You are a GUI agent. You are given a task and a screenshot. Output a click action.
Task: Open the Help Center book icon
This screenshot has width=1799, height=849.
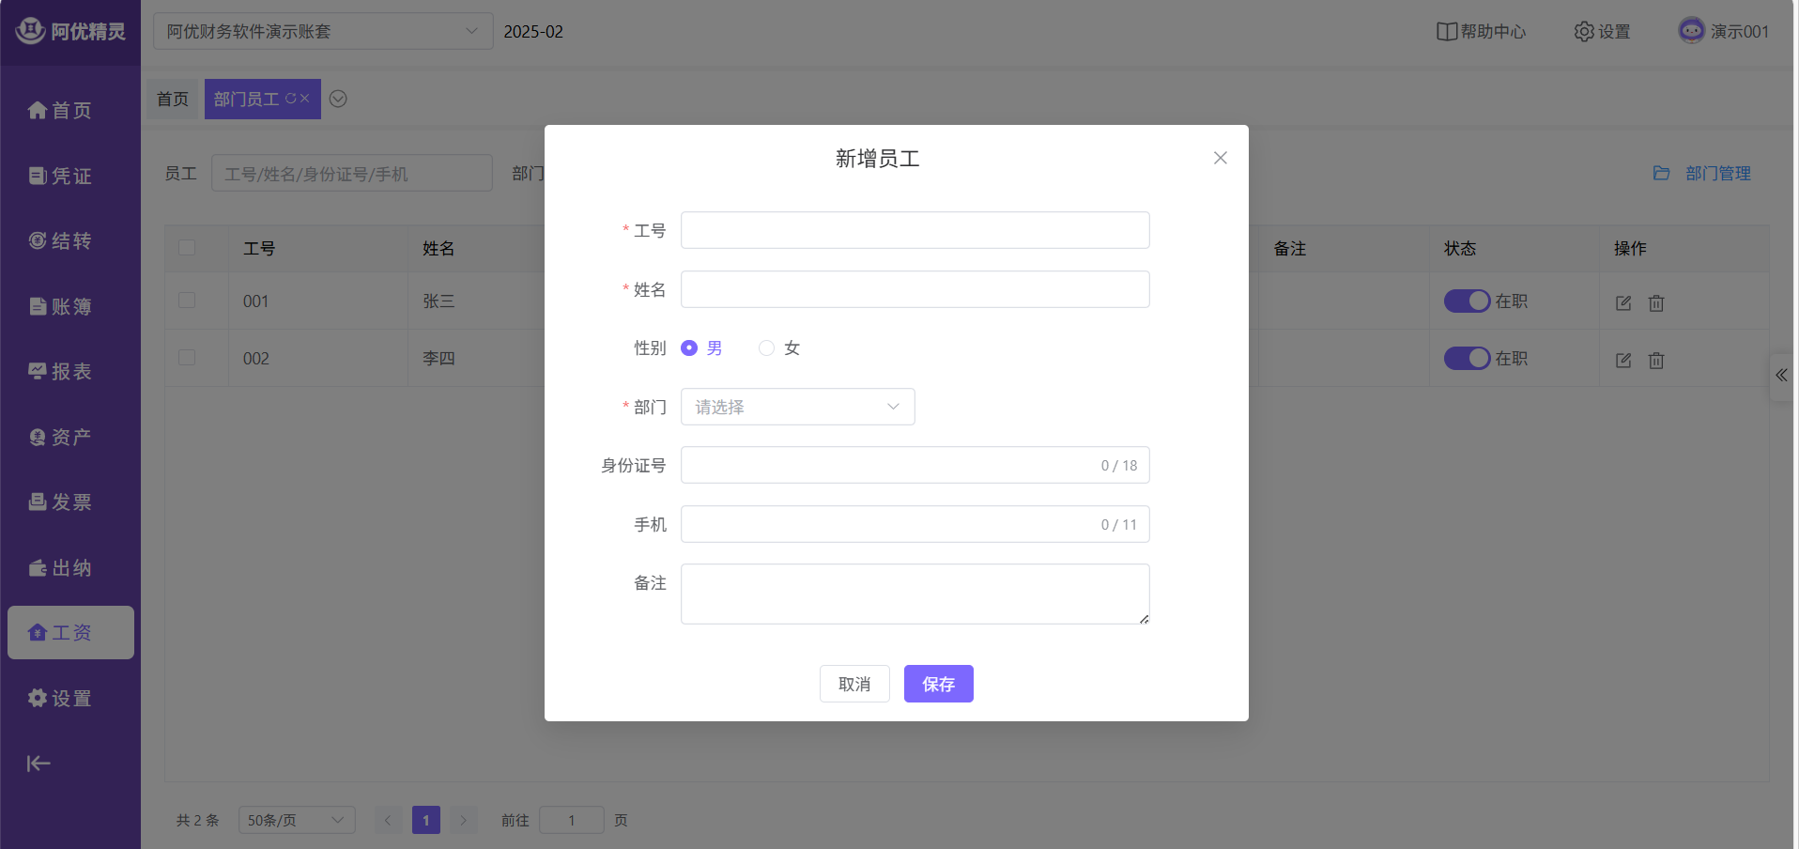tap(1446, 32)
